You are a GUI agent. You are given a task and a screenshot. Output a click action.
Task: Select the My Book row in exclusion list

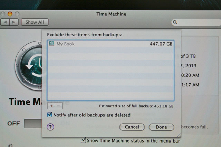click(x=110, y=44)
